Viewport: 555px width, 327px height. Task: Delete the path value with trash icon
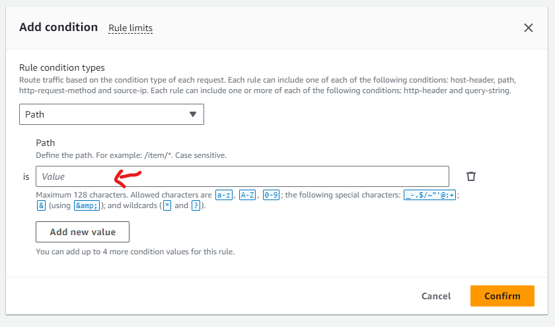coord(471,176)
